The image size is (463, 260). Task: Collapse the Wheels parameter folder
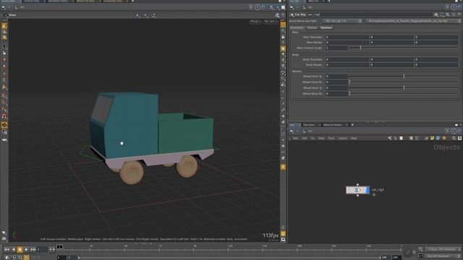297,71
